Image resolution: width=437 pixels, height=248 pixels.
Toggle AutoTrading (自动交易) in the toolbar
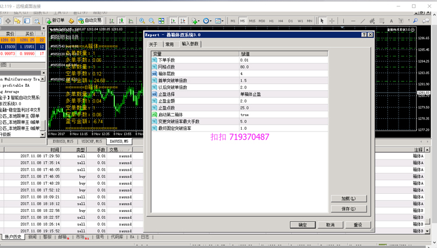[x=90, y=20]
